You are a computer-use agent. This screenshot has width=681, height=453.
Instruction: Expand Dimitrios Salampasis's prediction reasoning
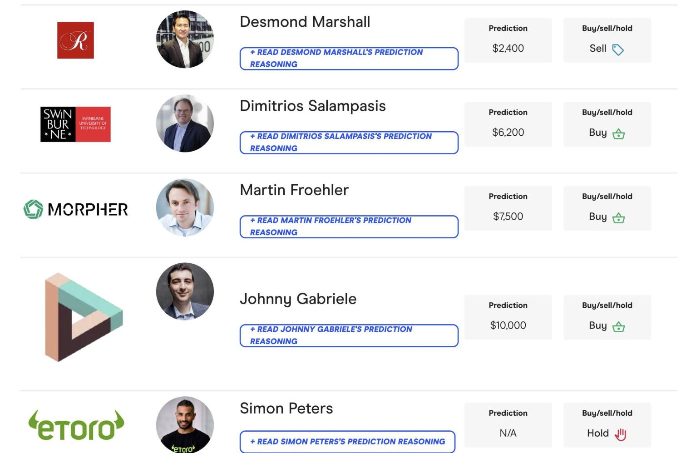pyautogui.click(x=349, y=143)
